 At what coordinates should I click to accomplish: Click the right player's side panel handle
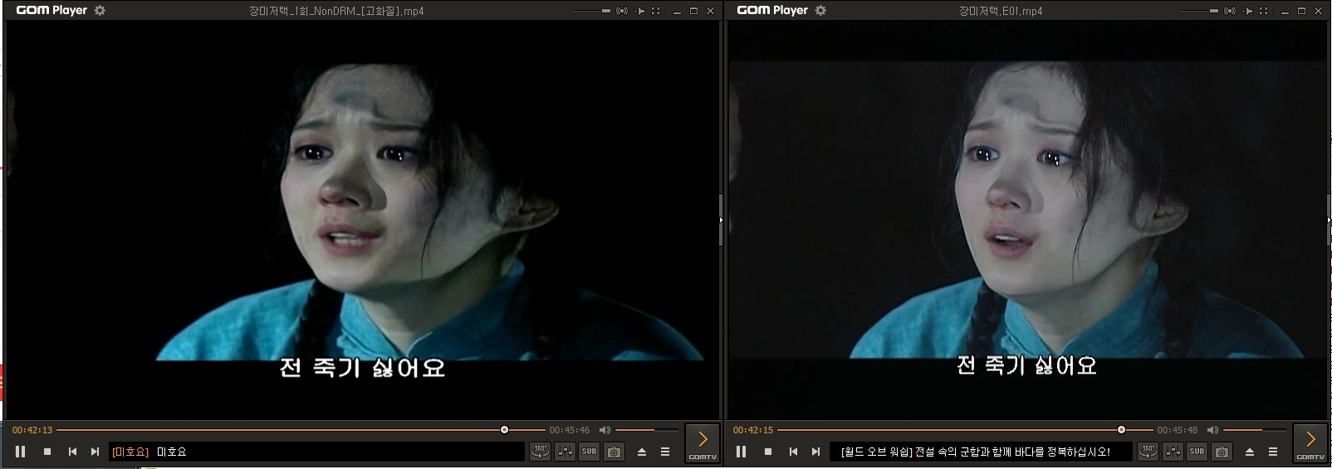coord(1329,220)
